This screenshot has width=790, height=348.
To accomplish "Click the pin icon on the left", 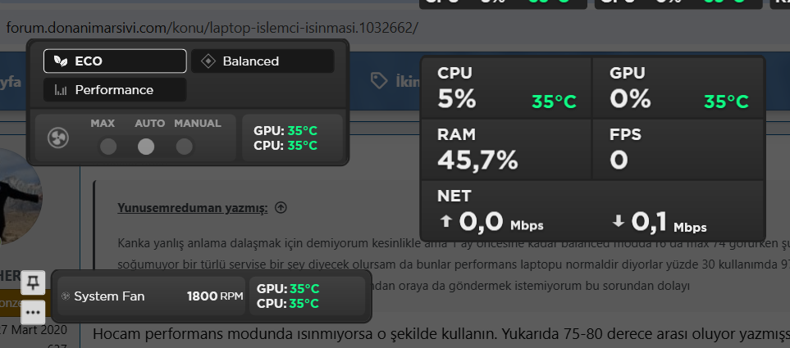I will pyautogui.click(x=33, y=282).
